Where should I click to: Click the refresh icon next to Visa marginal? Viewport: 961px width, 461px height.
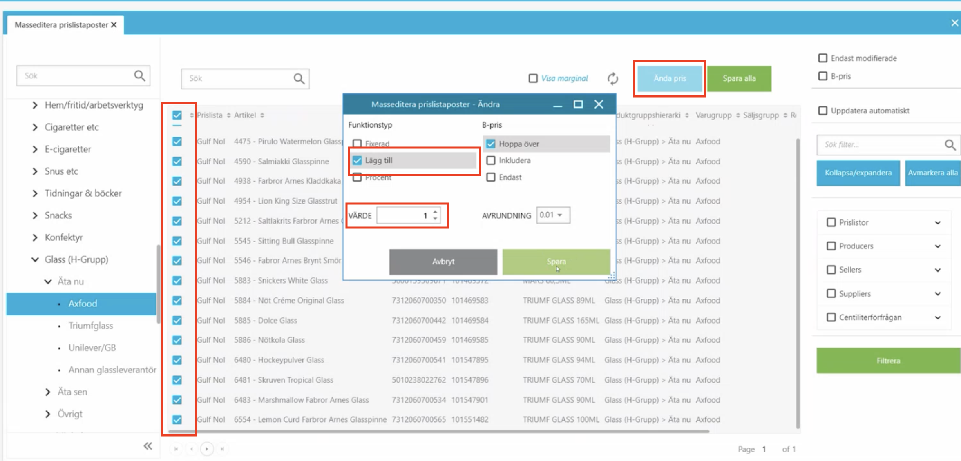(x=612, y=78)
